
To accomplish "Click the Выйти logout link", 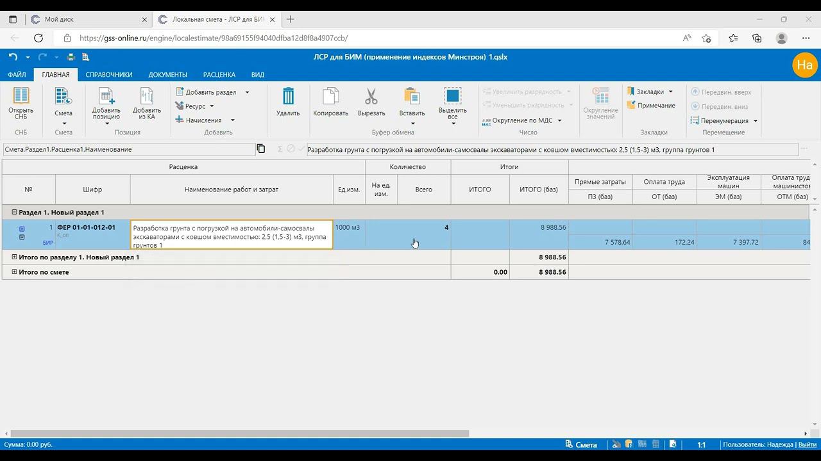I will [808, 444].
